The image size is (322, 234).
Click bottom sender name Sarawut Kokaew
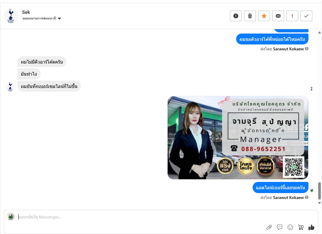288,198
